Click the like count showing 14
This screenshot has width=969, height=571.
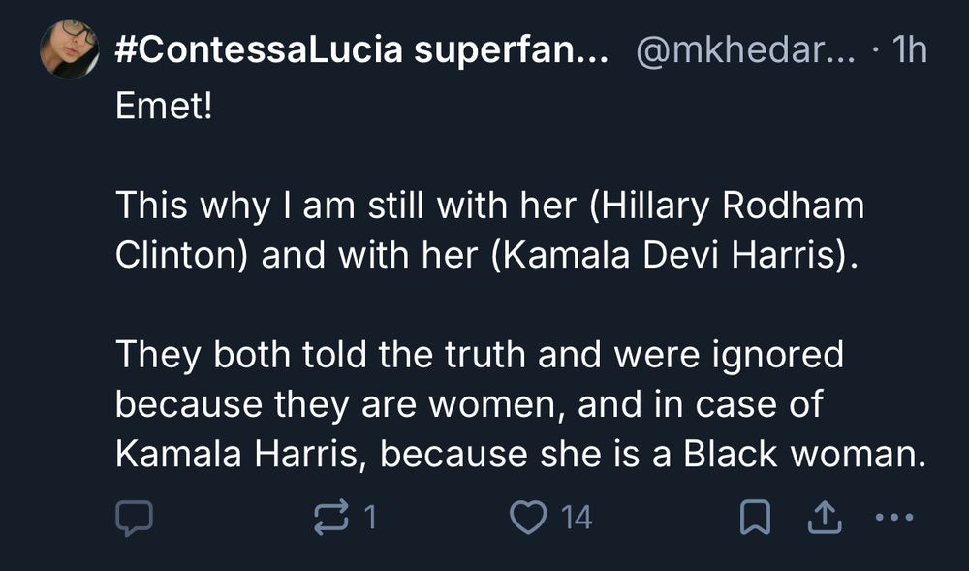(576, 520)
